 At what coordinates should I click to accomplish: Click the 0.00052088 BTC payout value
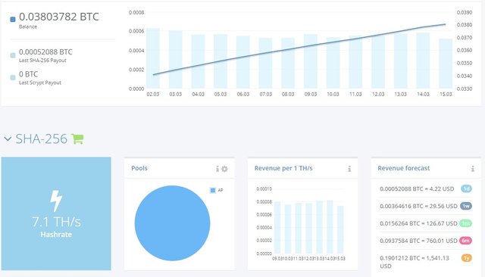click(45, 52)
